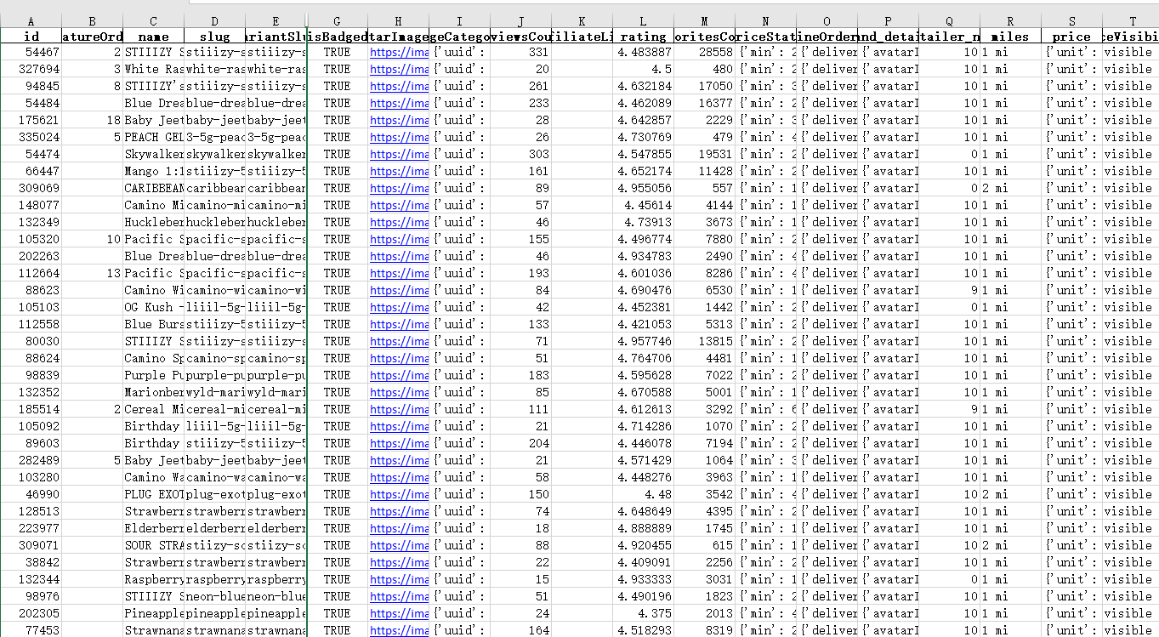Select favorites count cell 17050
The image size is (1159, 637).
[704, 86]
